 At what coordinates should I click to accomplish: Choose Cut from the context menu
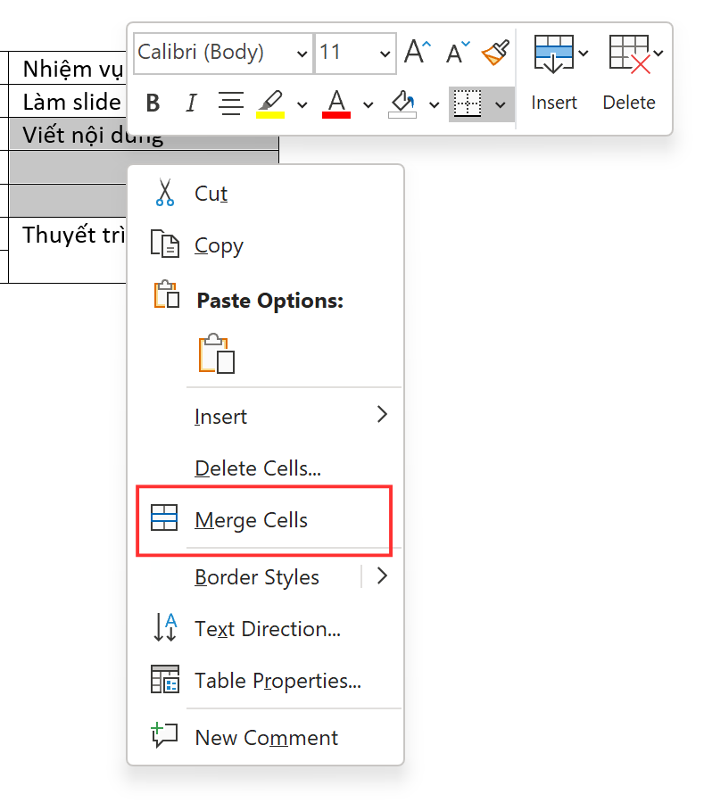(x=211, y=194)
